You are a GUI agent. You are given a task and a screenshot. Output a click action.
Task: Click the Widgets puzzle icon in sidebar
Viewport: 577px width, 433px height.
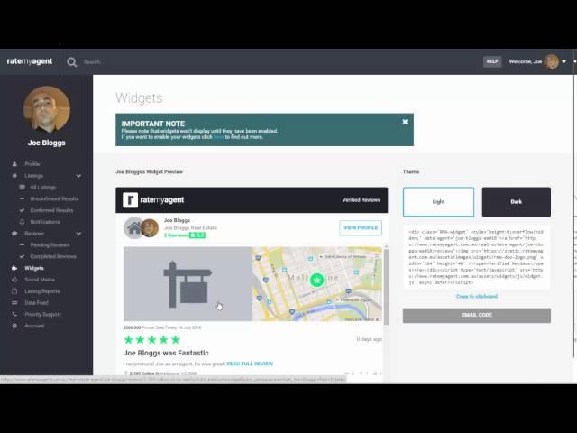[14, 268]
